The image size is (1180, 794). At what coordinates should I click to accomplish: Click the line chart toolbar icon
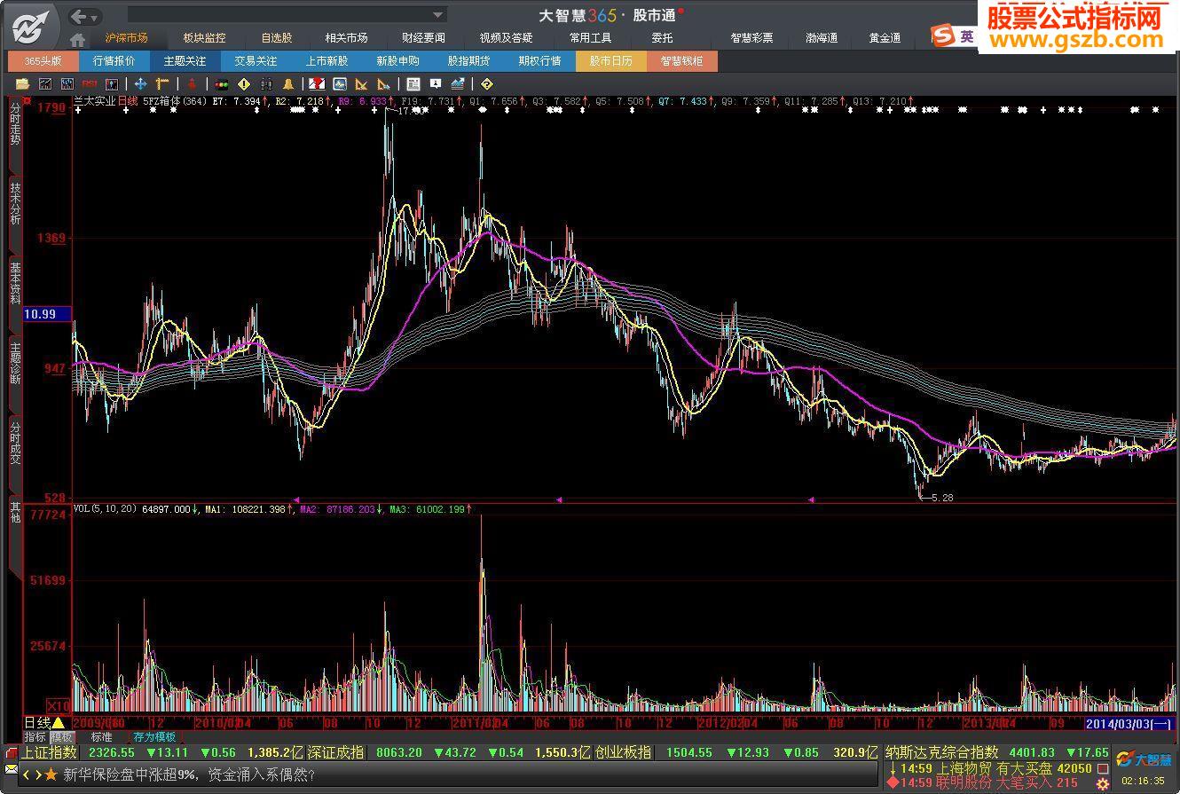[x=45, y=84]
